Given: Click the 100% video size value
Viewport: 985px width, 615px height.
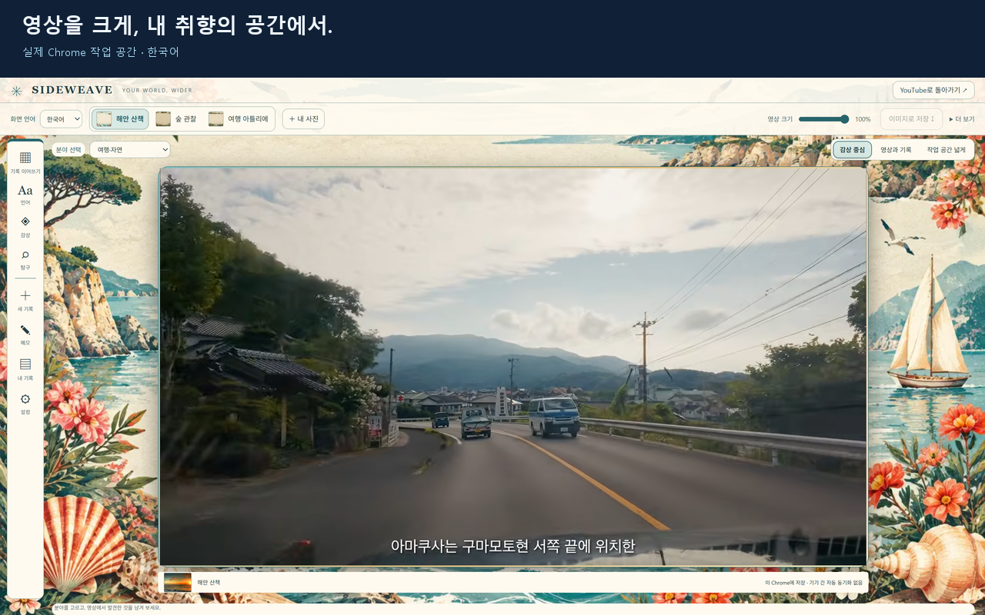Looking at the screenshot, I should [x=863, y=119].
